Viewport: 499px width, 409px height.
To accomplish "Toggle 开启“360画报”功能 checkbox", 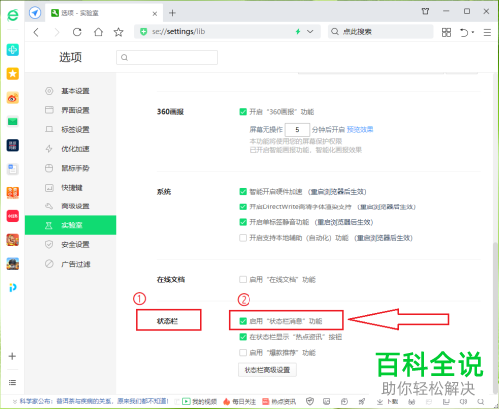I will (x=243, y=112).
